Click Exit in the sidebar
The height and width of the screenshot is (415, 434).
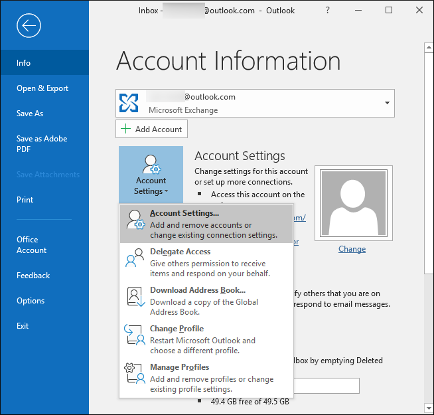44,326
